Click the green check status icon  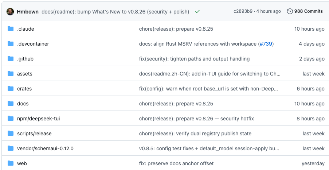coord(197,12)
